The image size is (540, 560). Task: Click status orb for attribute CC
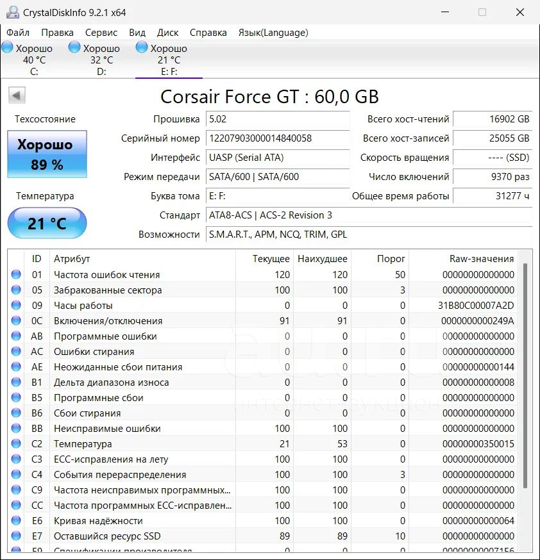coord(16,505)
